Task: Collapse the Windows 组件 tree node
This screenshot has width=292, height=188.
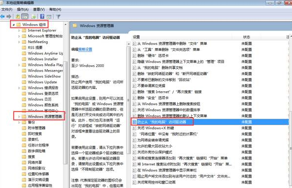Action: pos(14,25)
